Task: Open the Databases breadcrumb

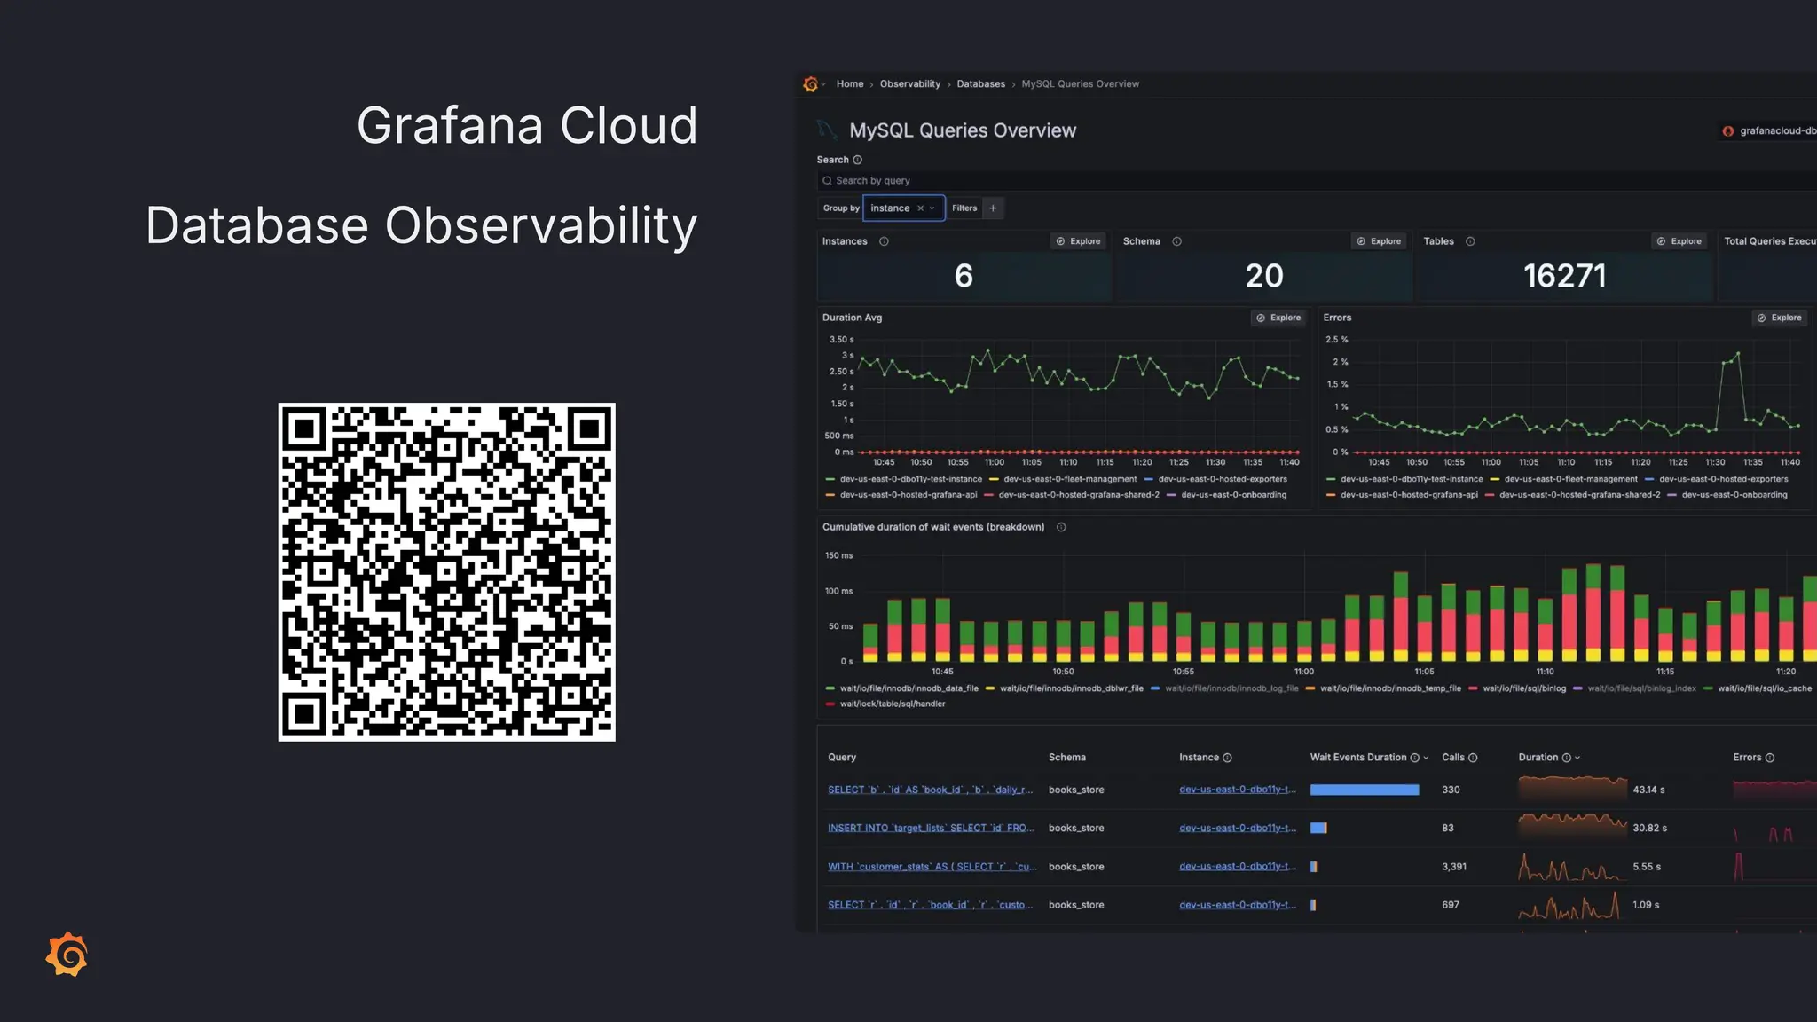Action: [980, 84]
